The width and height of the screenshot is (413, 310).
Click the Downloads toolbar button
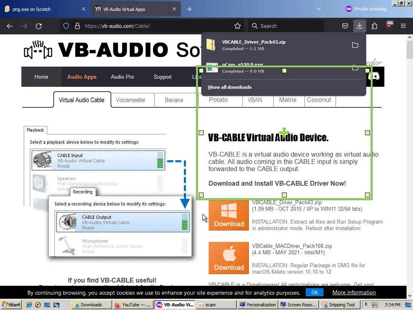[x=359, y=26]
